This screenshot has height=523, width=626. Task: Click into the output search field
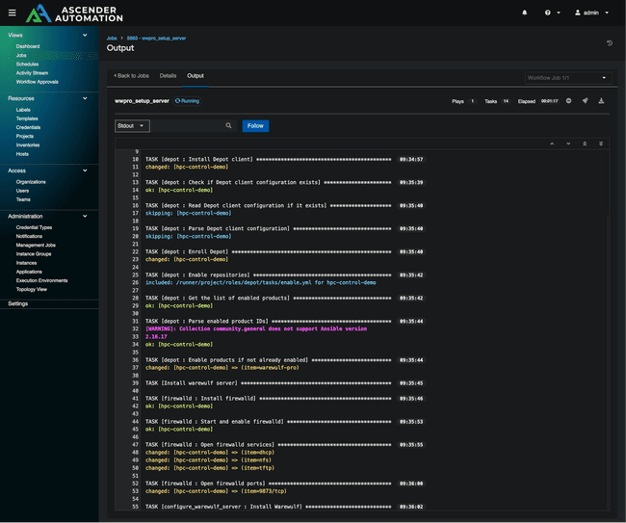click(188, 125)
